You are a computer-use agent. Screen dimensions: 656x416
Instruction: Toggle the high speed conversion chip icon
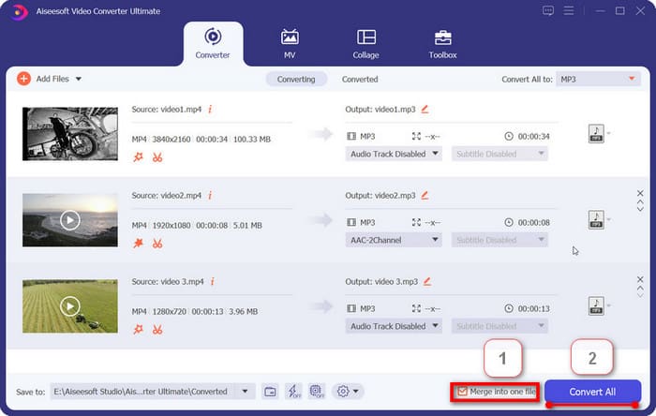point(317,392)
